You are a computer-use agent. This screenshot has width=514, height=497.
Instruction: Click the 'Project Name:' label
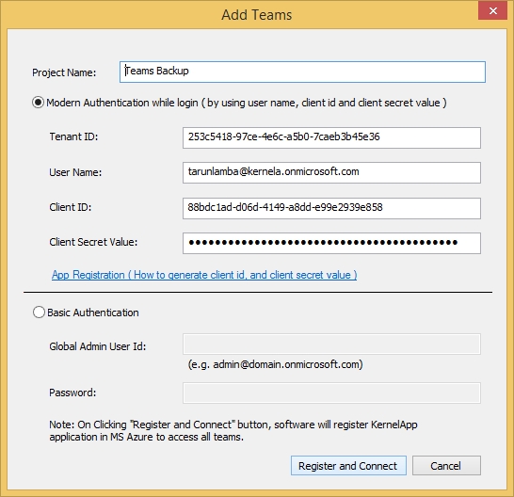coord(64,72)
